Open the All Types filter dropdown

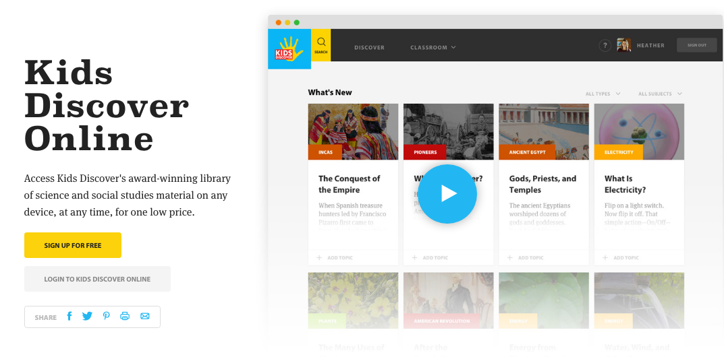(603, 94)
